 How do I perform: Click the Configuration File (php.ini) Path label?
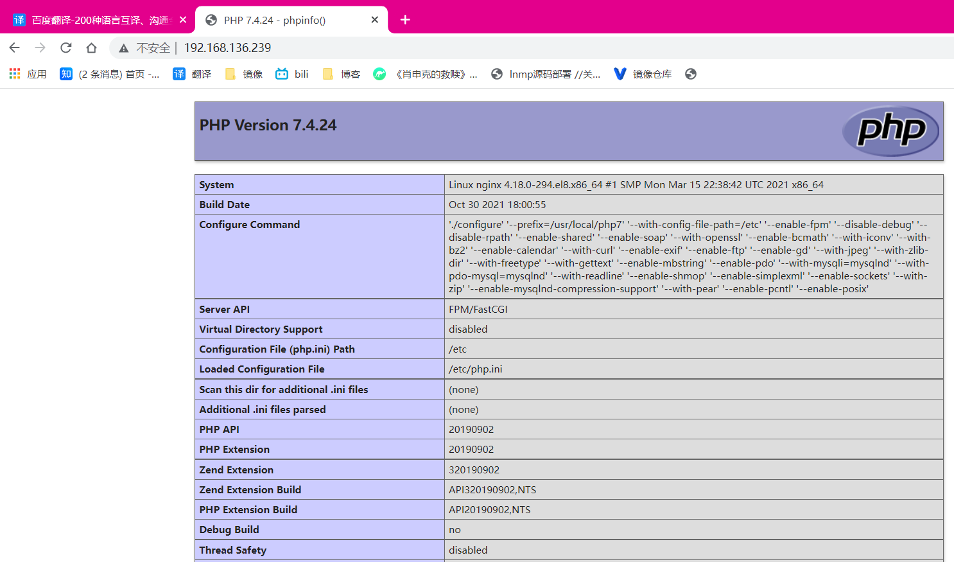(277, 349)
